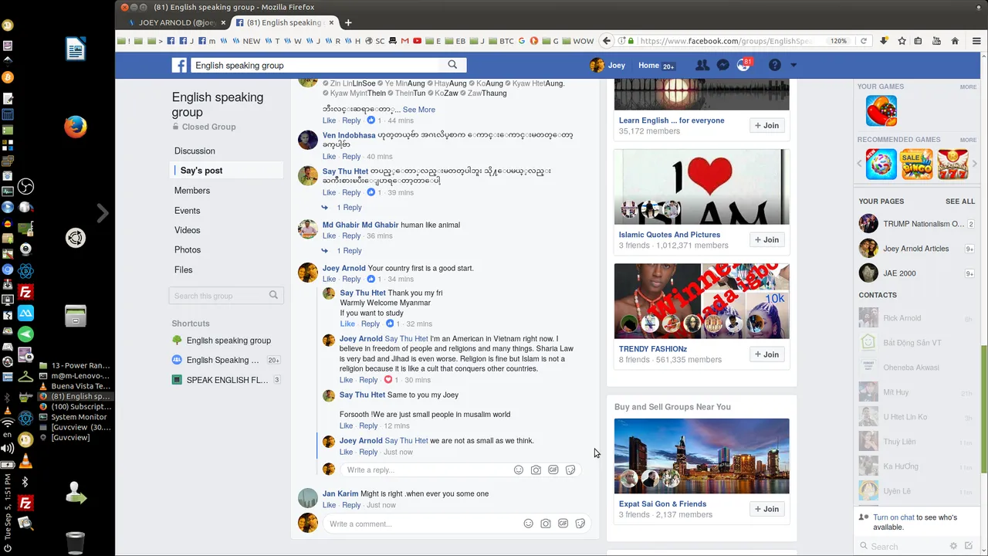Open LibreOffice Writer desktop launcher icon

[75, 50]
